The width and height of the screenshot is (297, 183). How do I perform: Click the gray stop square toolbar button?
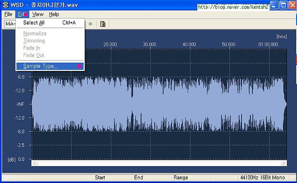click(90, 24)
